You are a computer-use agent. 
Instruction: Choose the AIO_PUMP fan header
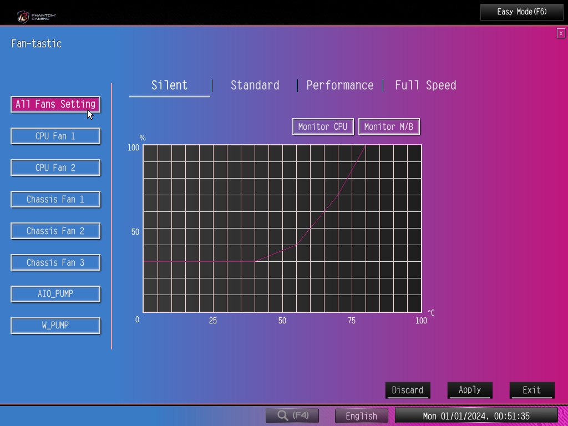[55, 294]
